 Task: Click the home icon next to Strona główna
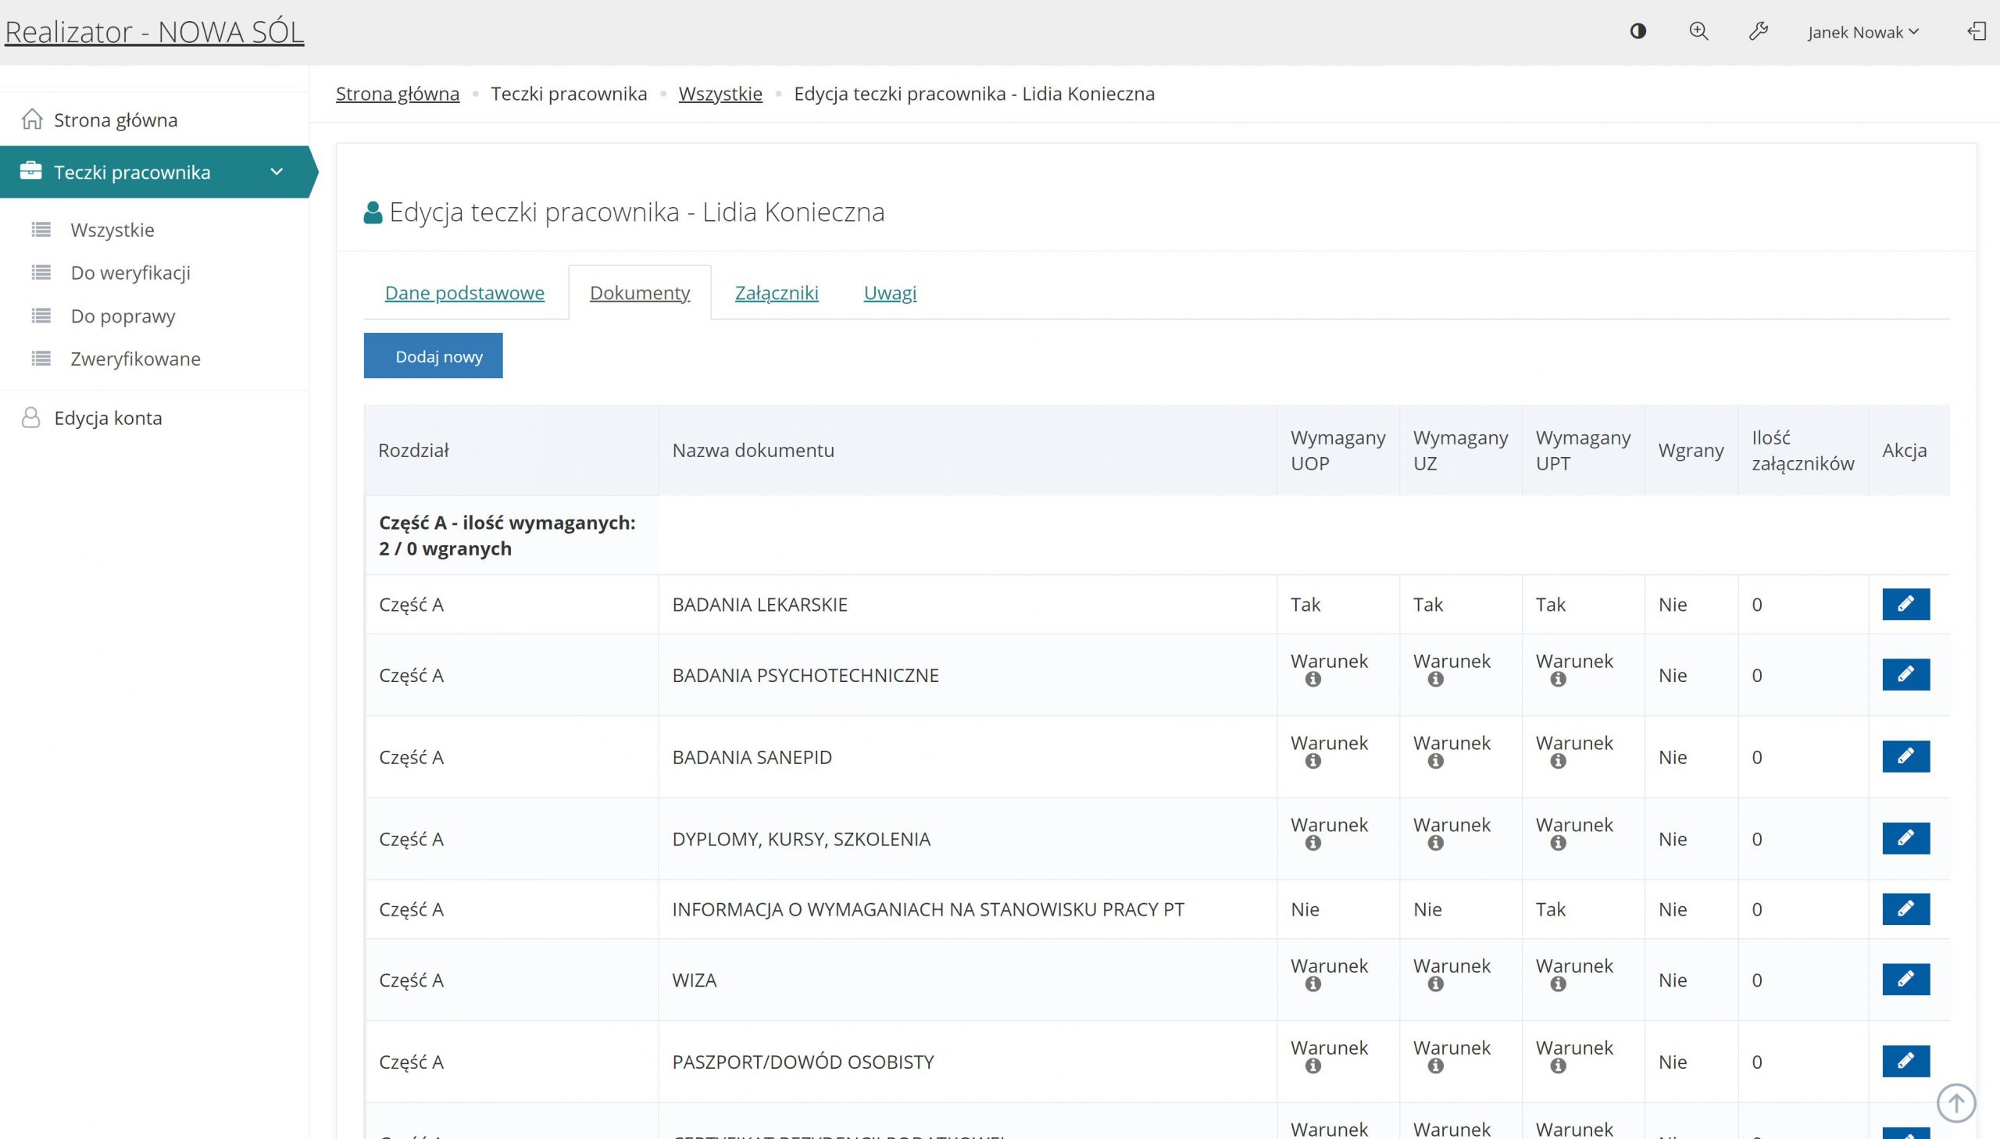[32, 119]
